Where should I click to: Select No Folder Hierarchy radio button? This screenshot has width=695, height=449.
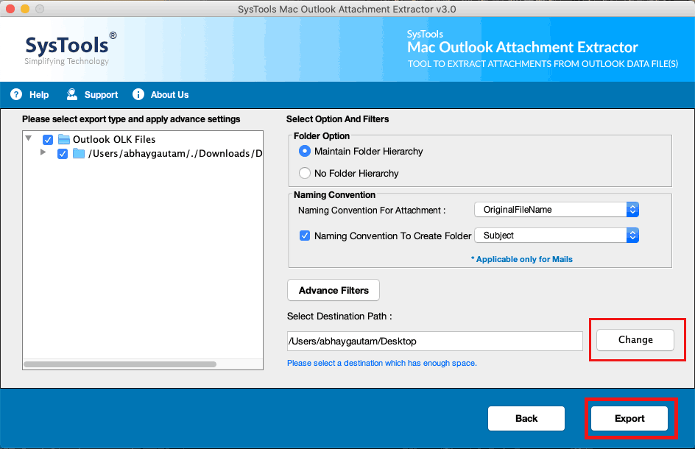tap(305, 173)
